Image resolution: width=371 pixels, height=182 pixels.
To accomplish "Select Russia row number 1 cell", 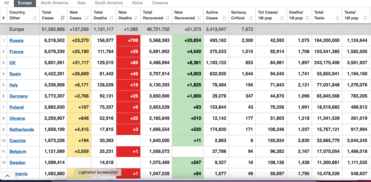I will click(x=3, y=41).
